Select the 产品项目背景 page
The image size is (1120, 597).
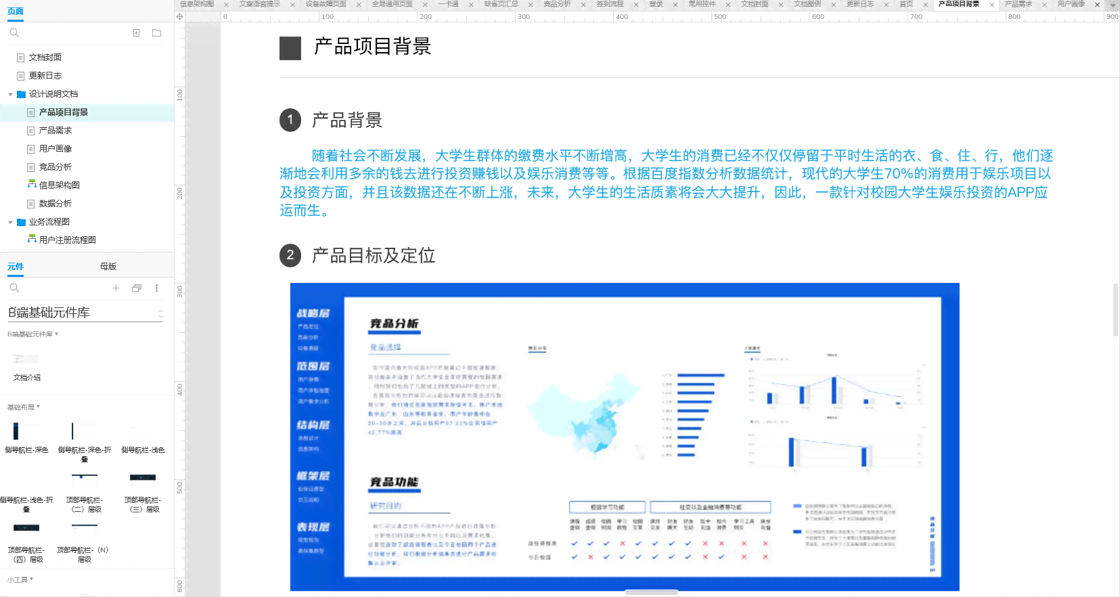64,112
